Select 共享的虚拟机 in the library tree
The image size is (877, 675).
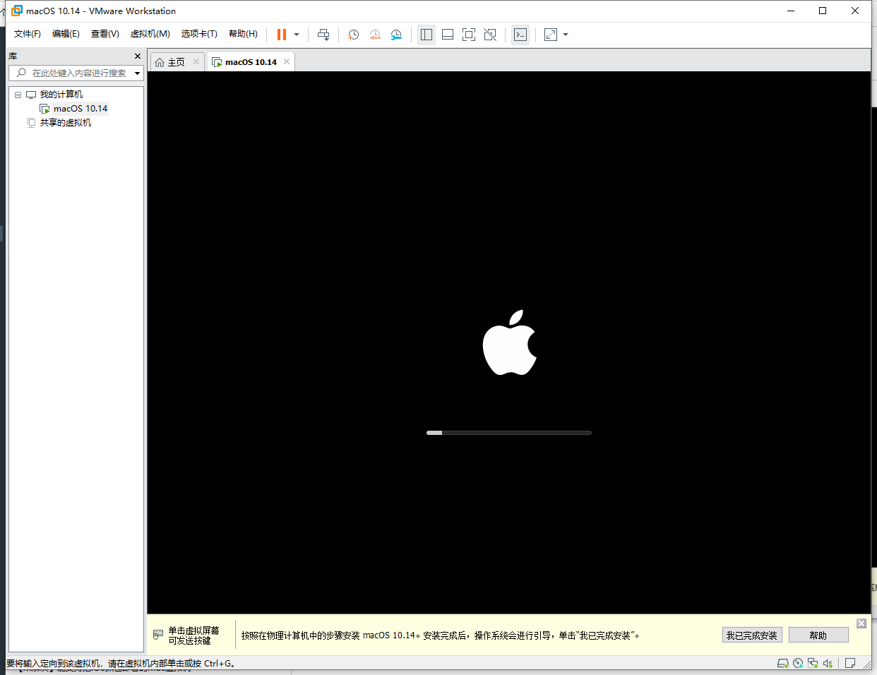(x=65, y=123)
